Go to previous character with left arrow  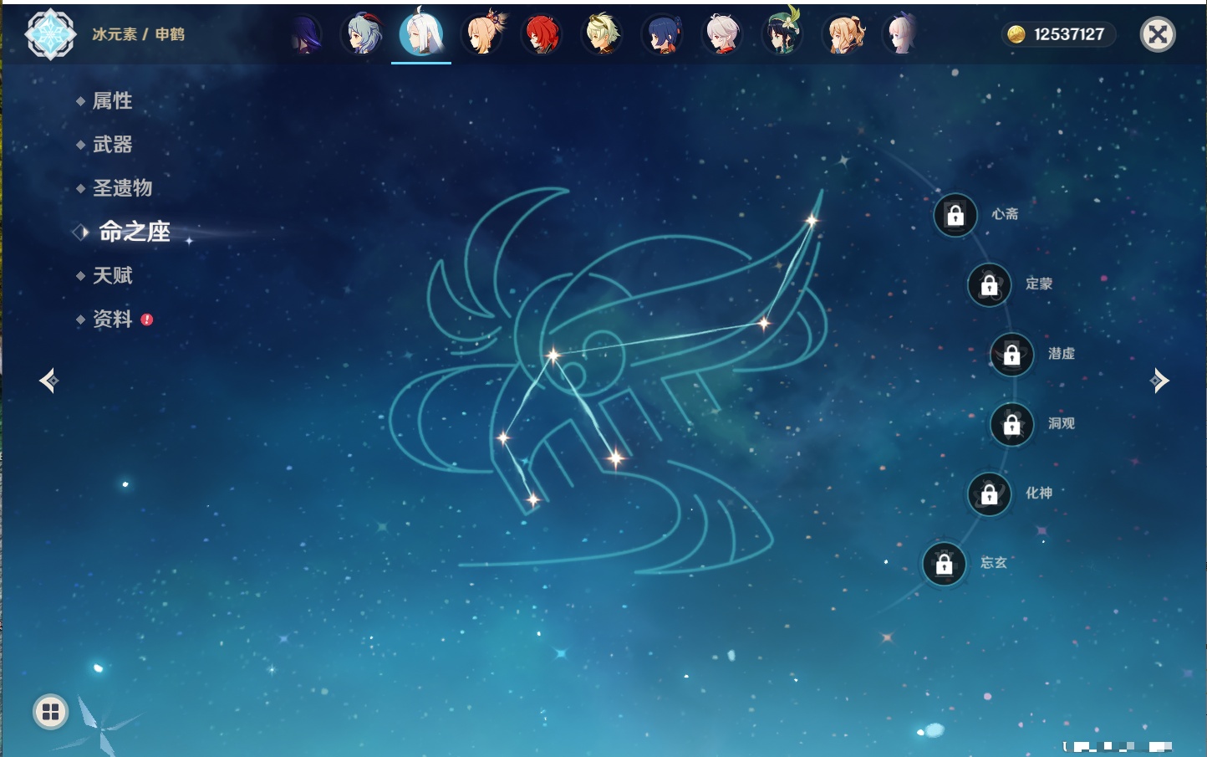(x=48, y=381)
